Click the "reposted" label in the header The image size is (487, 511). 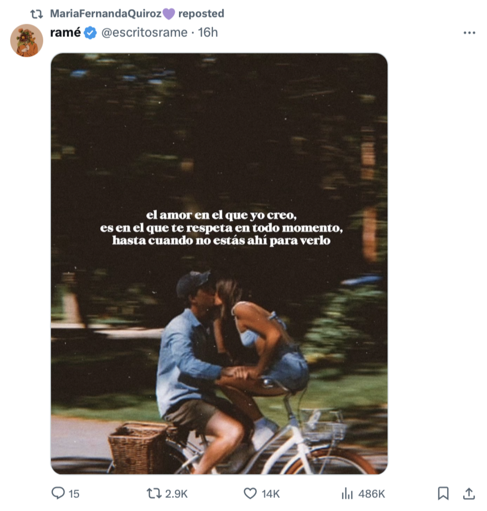click(201, 13)
